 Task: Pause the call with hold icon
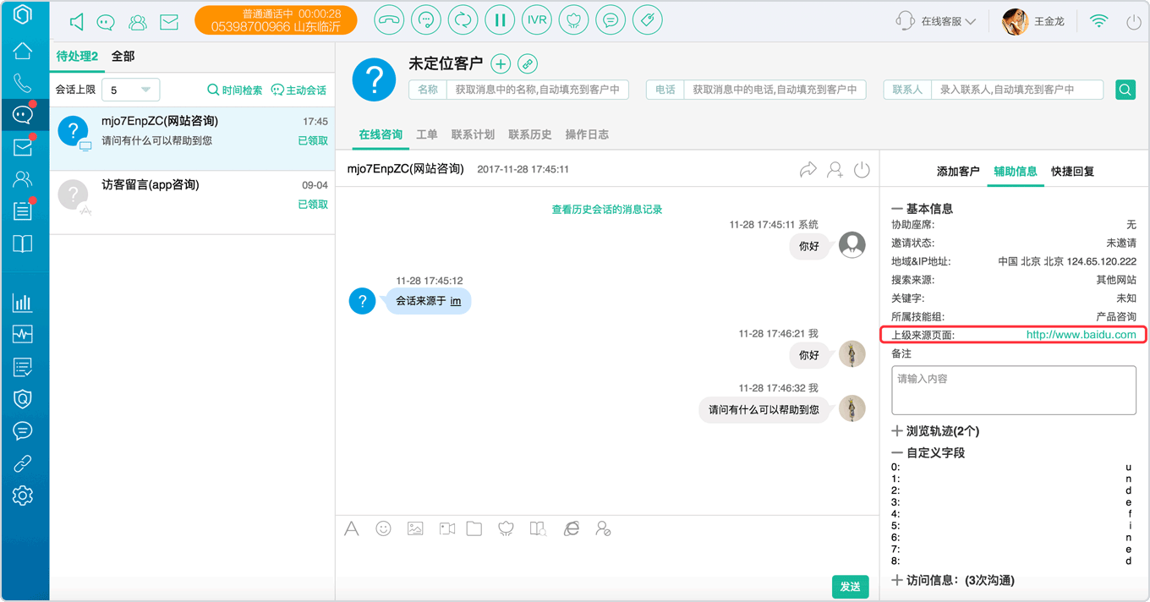pyautogui.click(x=500, y=20)
